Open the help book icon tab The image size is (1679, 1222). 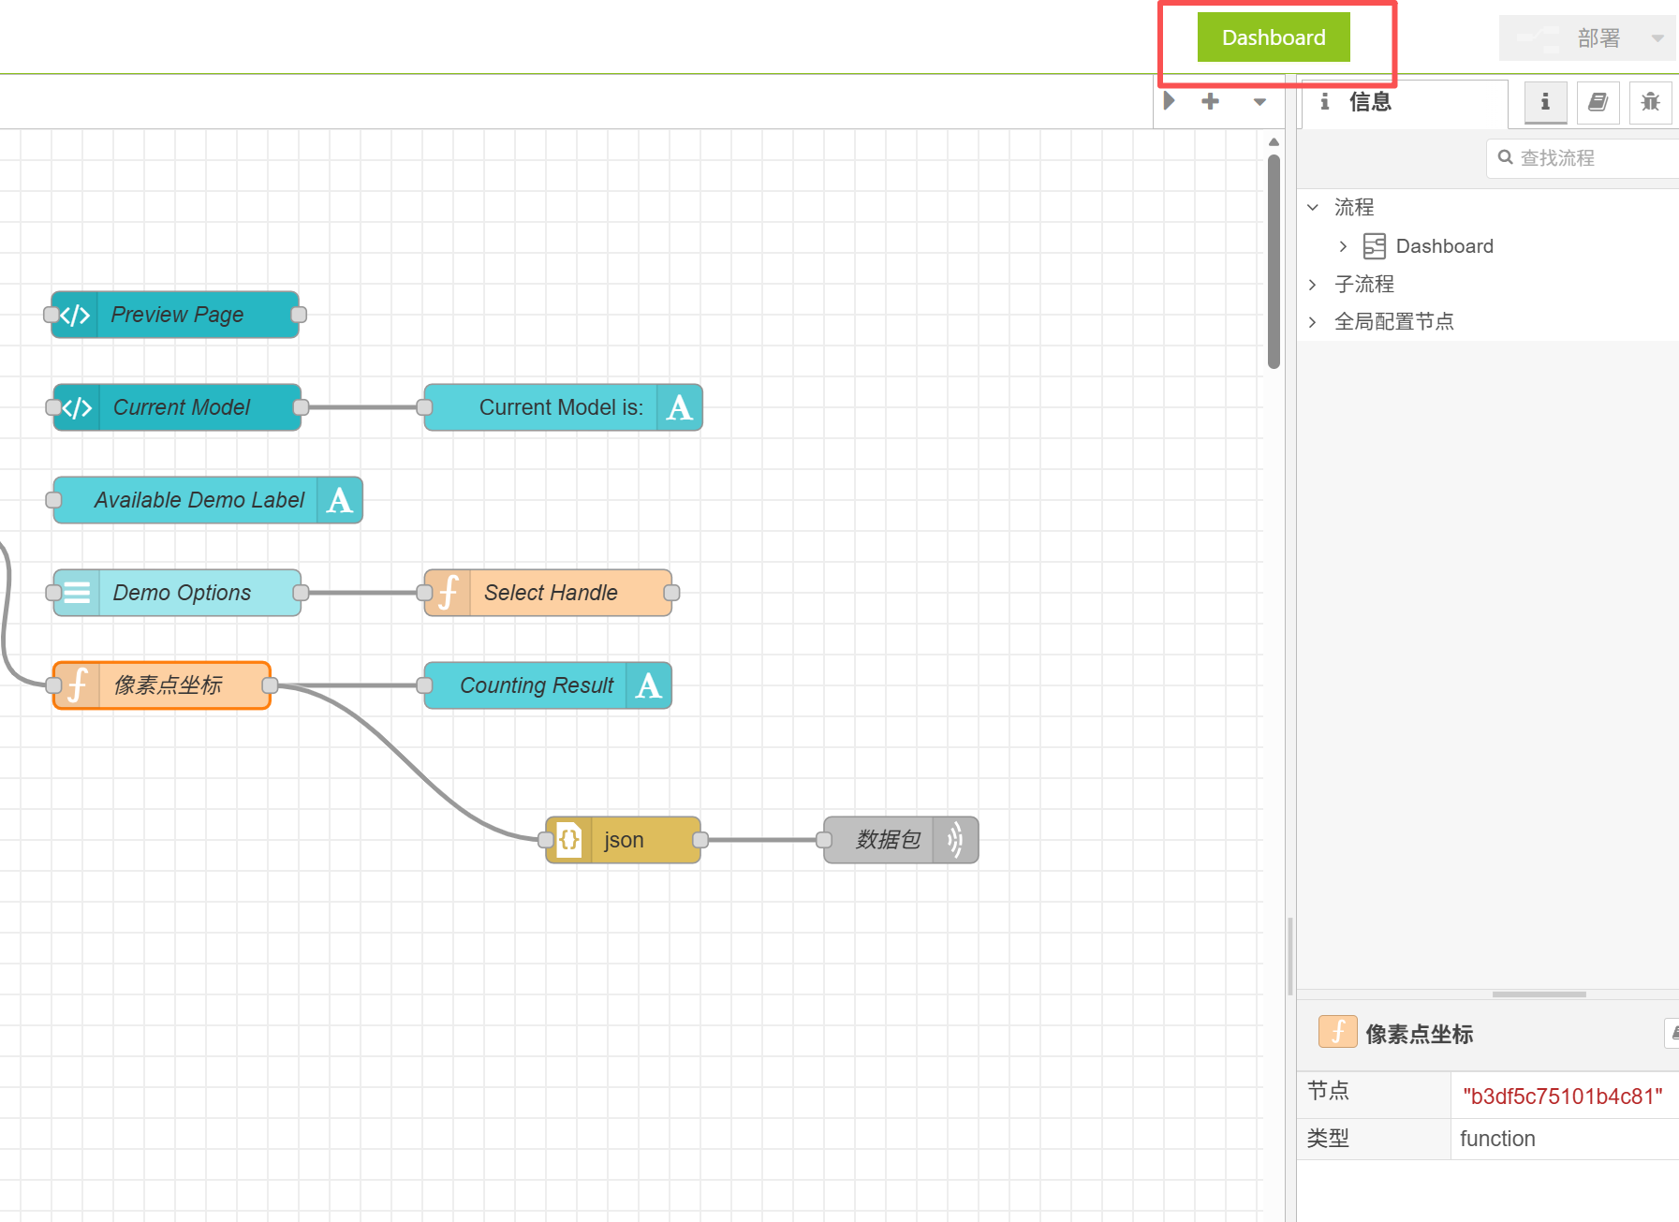coord(1598,102)
